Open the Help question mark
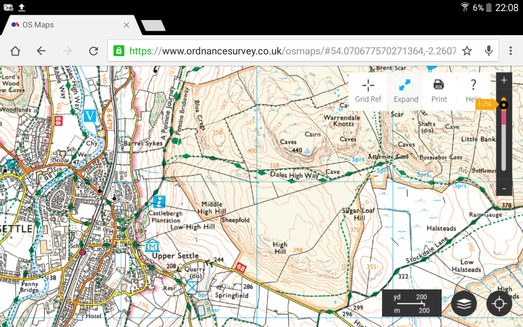Image resolution: width=523 pixels, height=327 pixels. point(473,91)
